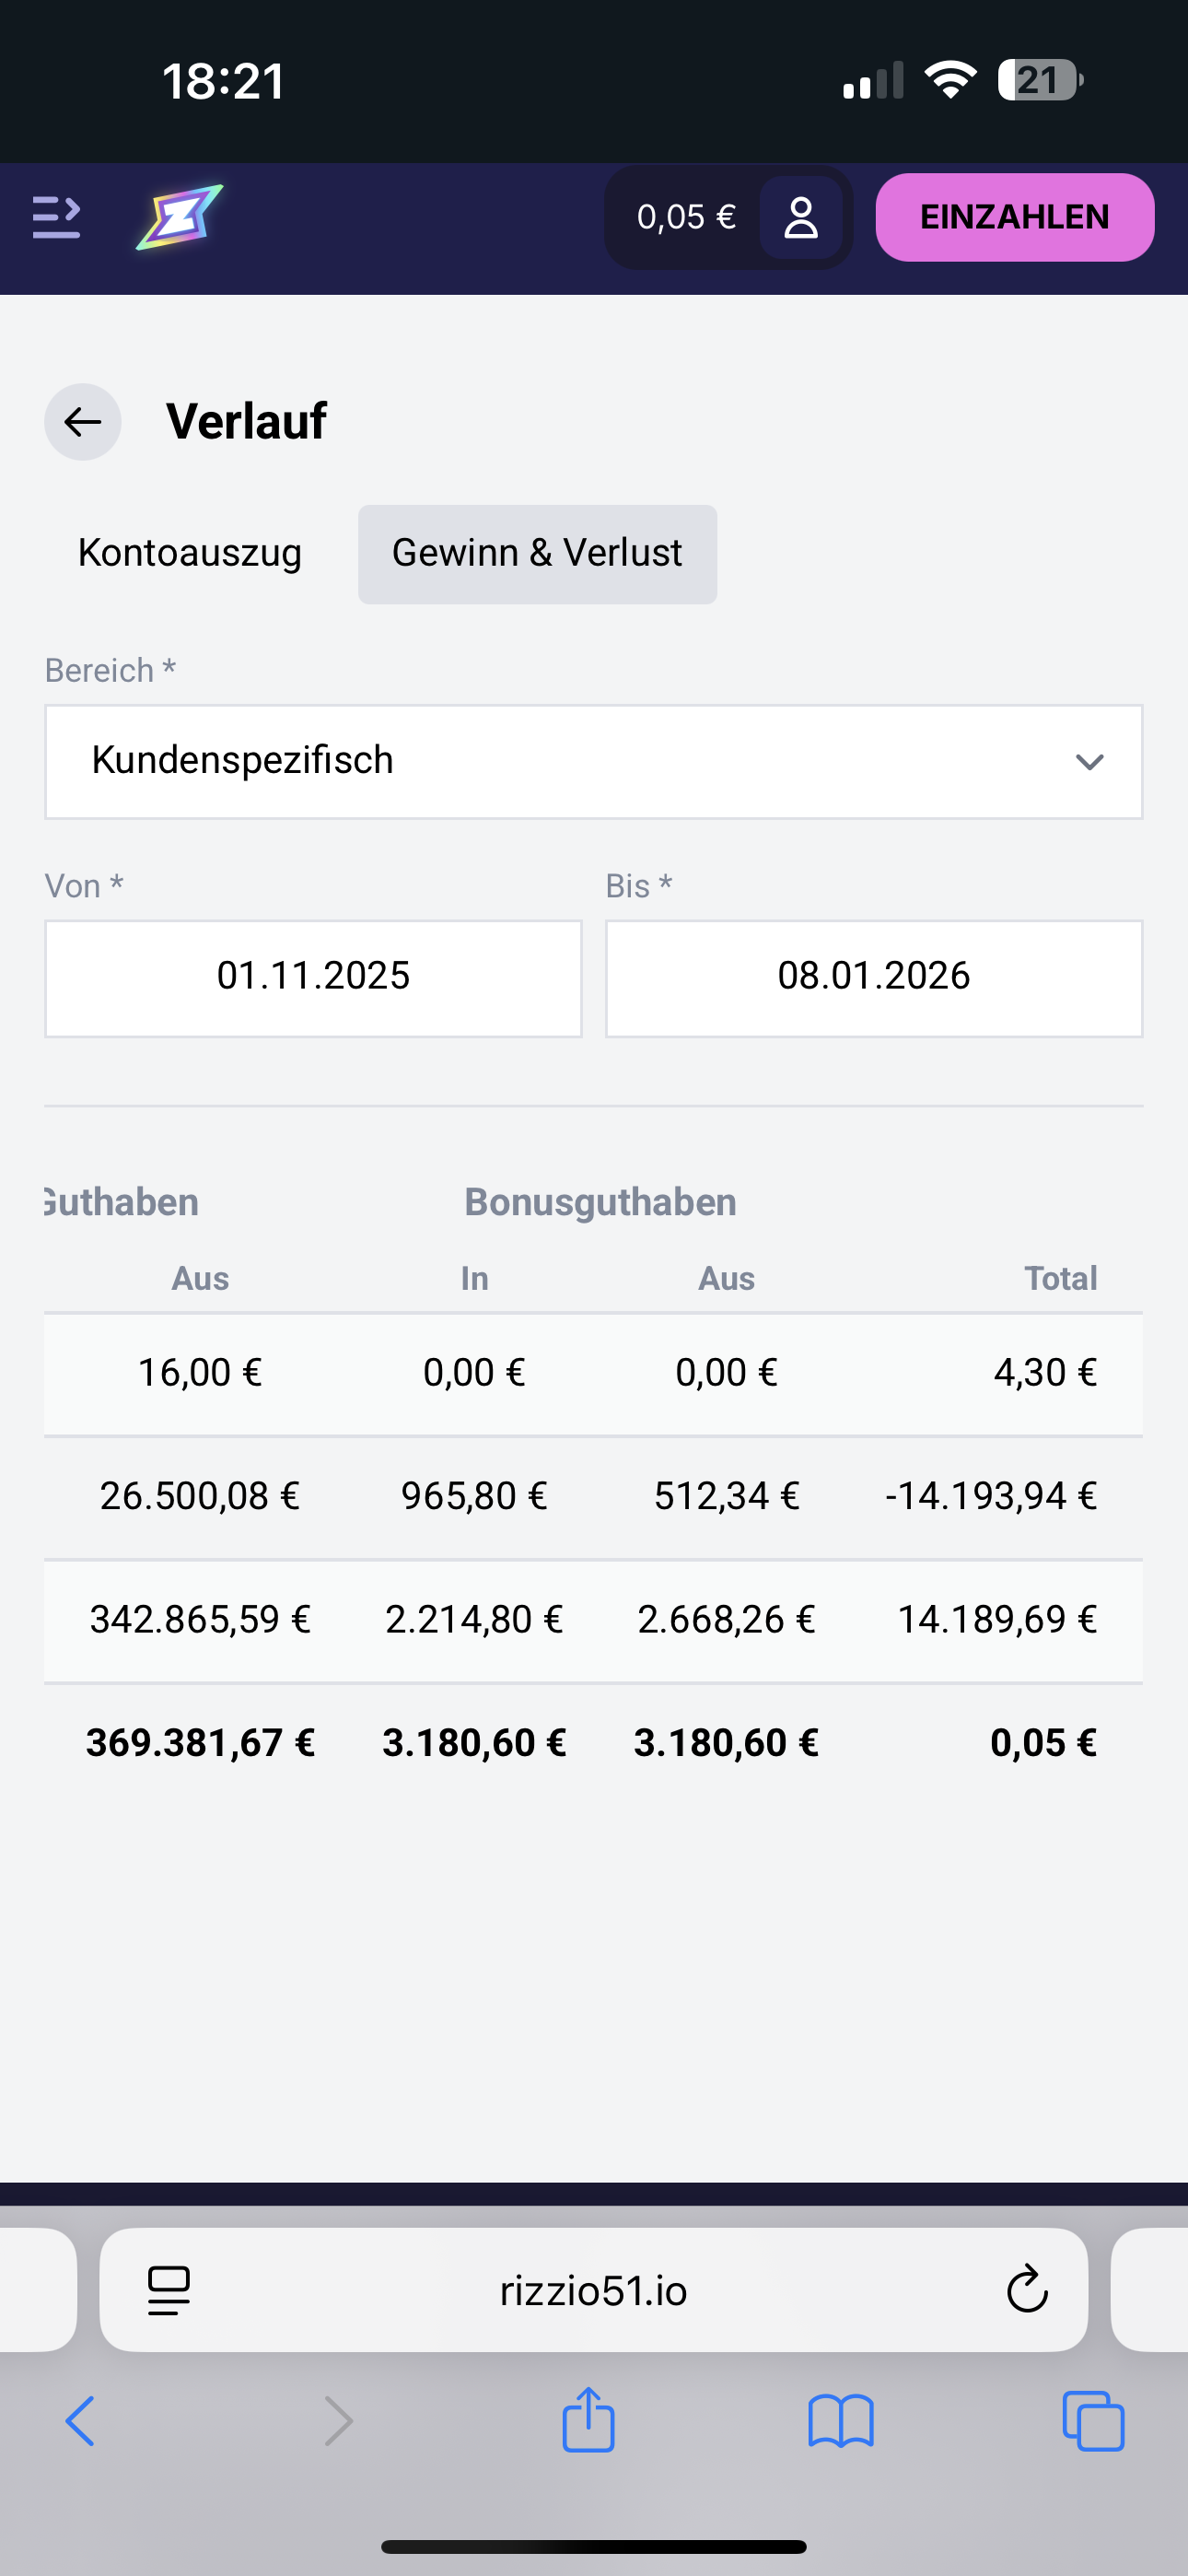The height and width of the screenshot is (2576, 1188).
Task: Expand the Bereich dropdown chevron
Action: [x=1088, y=762]
